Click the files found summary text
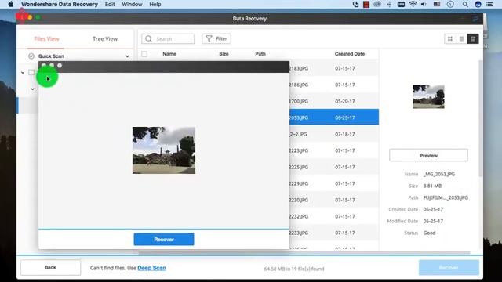This screenshot has height=282, width=502. coord(294,269)
